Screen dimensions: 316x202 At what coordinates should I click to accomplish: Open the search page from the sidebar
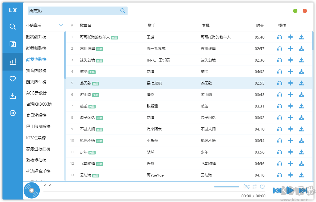[12, 27]
